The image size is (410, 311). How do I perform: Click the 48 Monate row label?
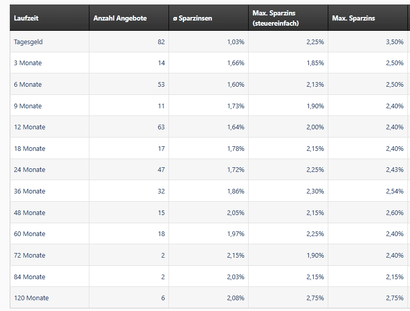[x=29, y=212]
